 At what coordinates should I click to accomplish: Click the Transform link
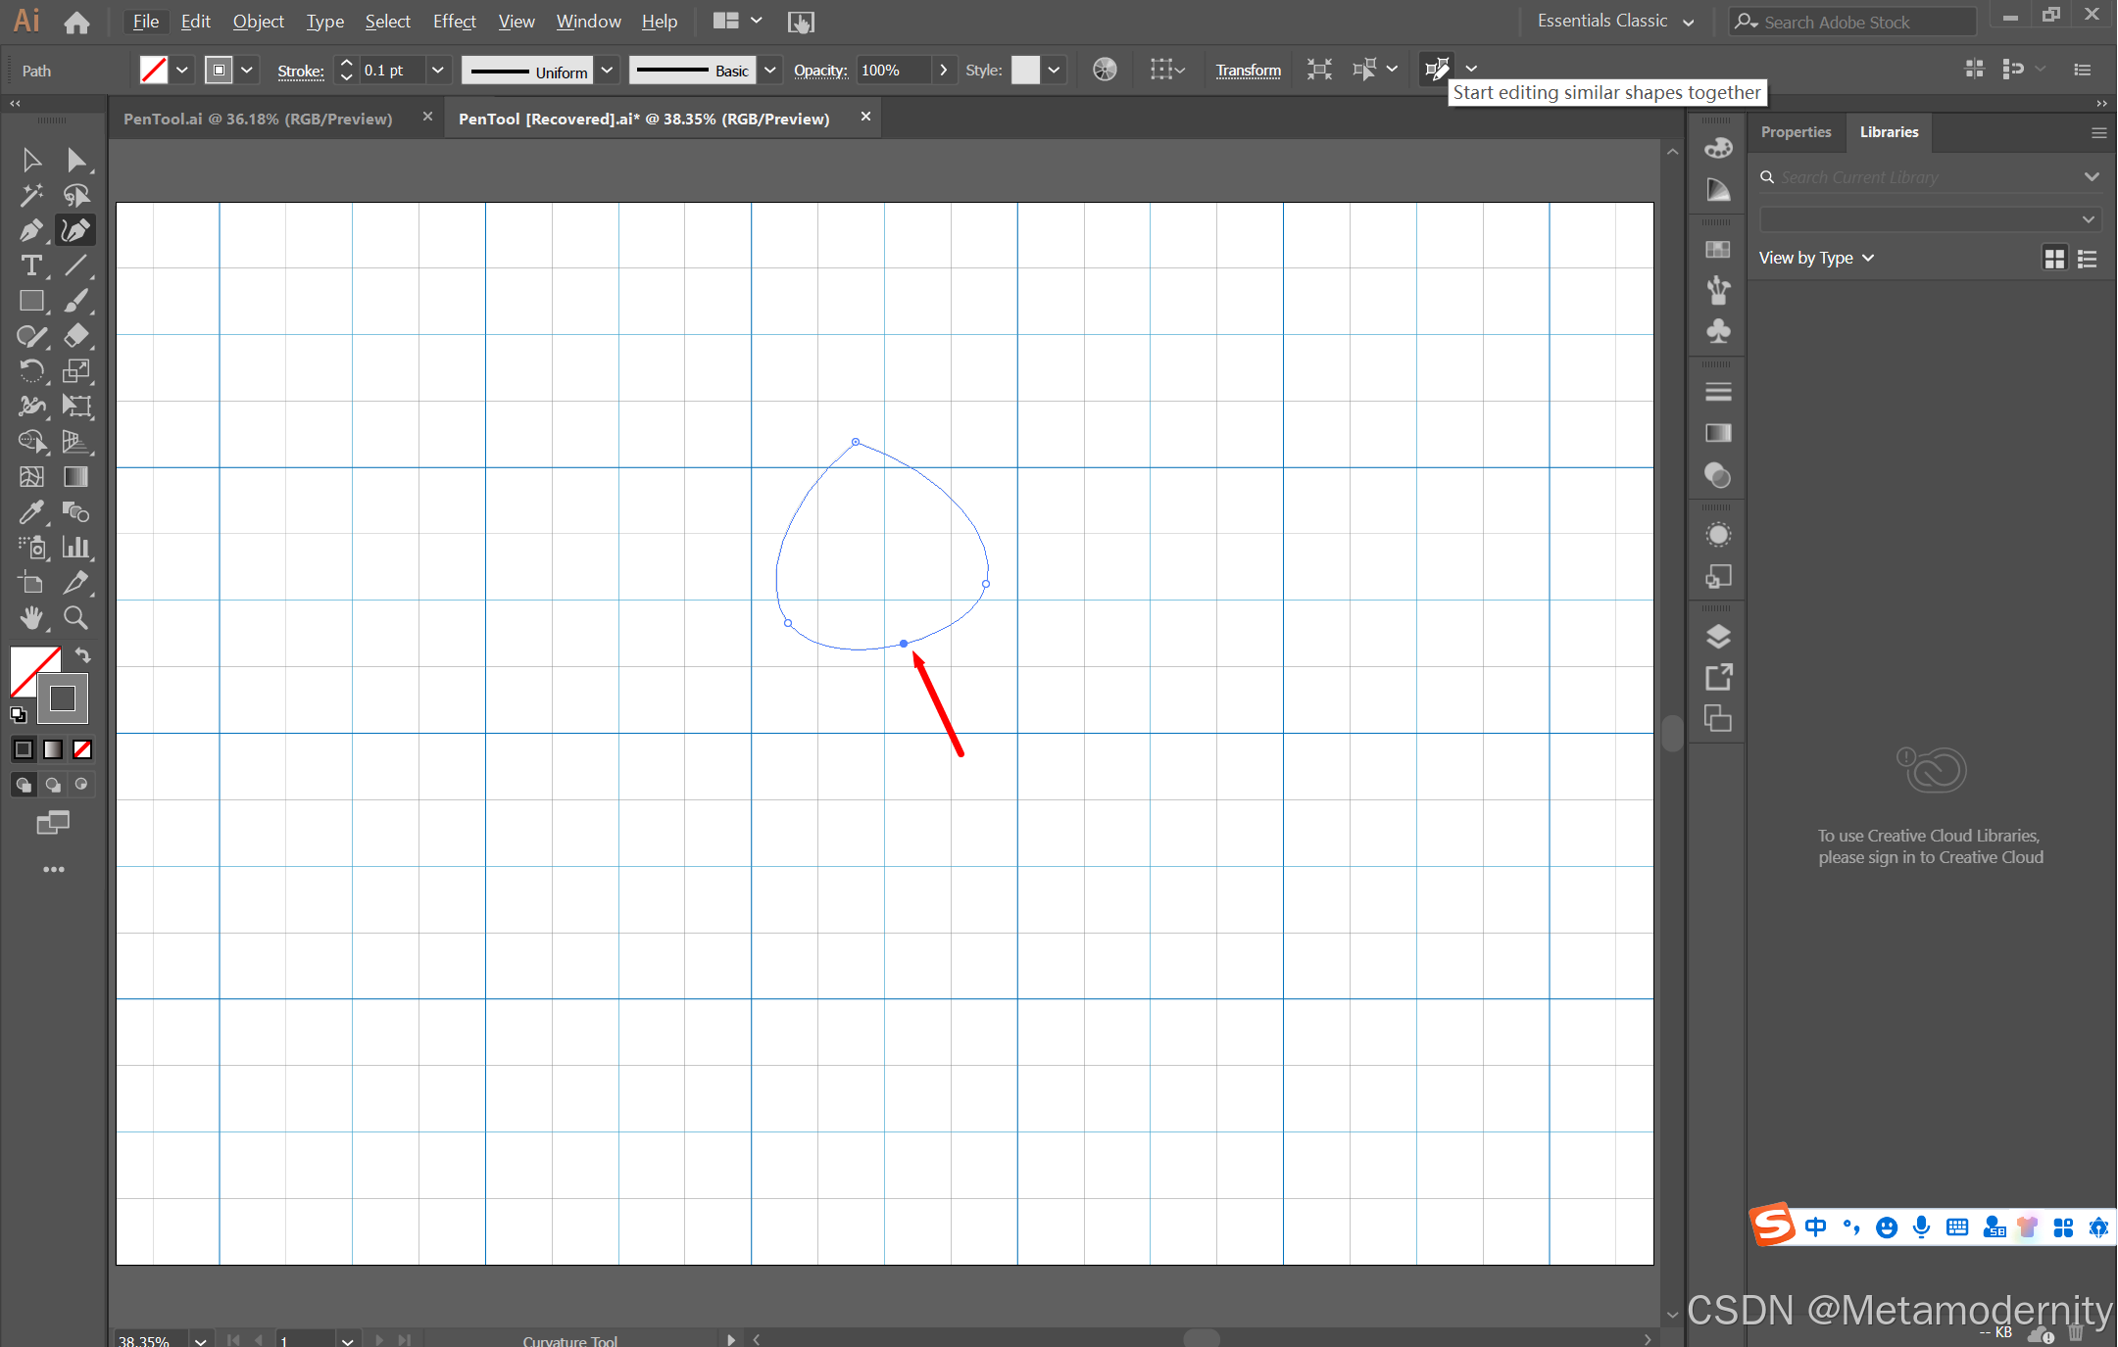click(1248, 70)
